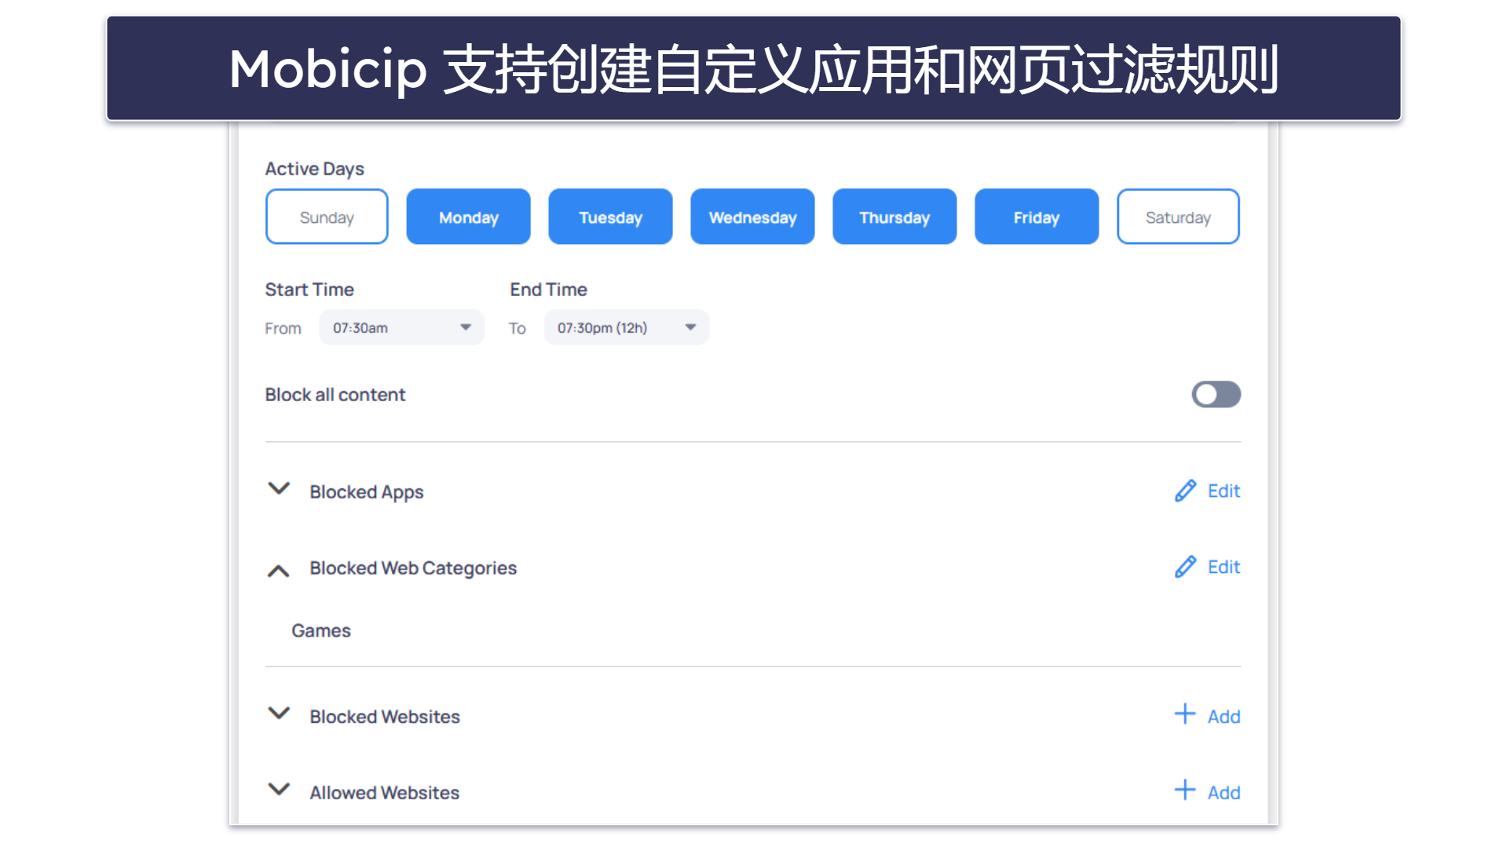
Task: Click the Blocked Web Categories title
Action: point(413,568)
